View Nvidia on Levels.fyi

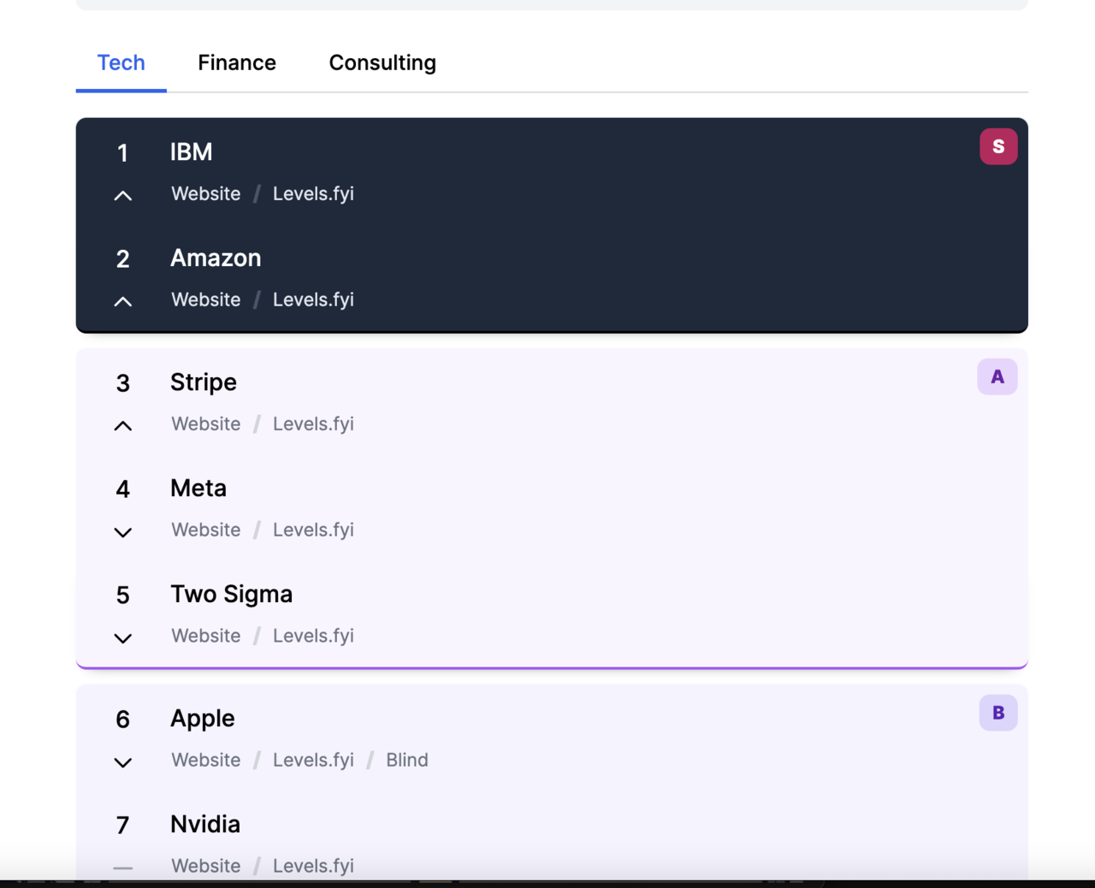pyautogui.click(x=313, y=866)
